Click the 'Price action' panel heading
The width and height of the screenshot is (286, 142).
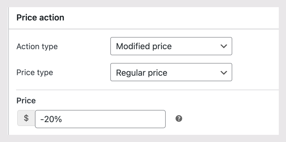tap(40, 18)
